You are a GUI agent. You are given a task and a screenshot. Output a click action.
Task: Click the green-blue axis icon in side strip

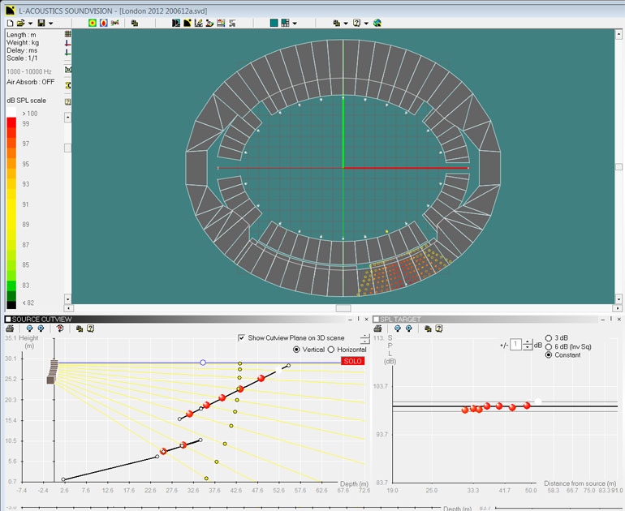[68, 52]
